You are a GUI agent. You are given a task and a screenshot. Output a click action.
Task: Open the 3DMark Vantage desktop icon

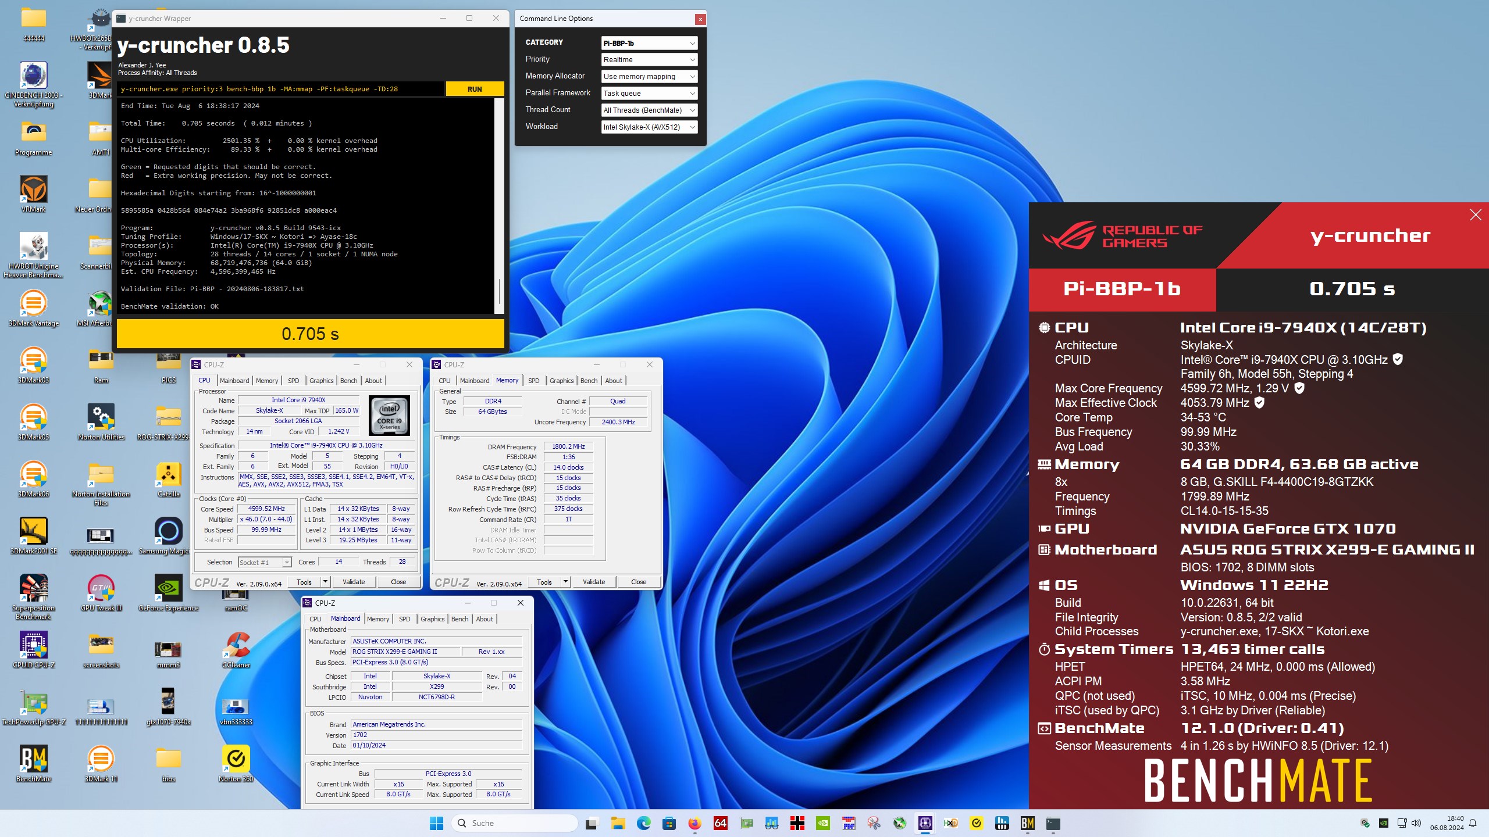coord(34,309)
